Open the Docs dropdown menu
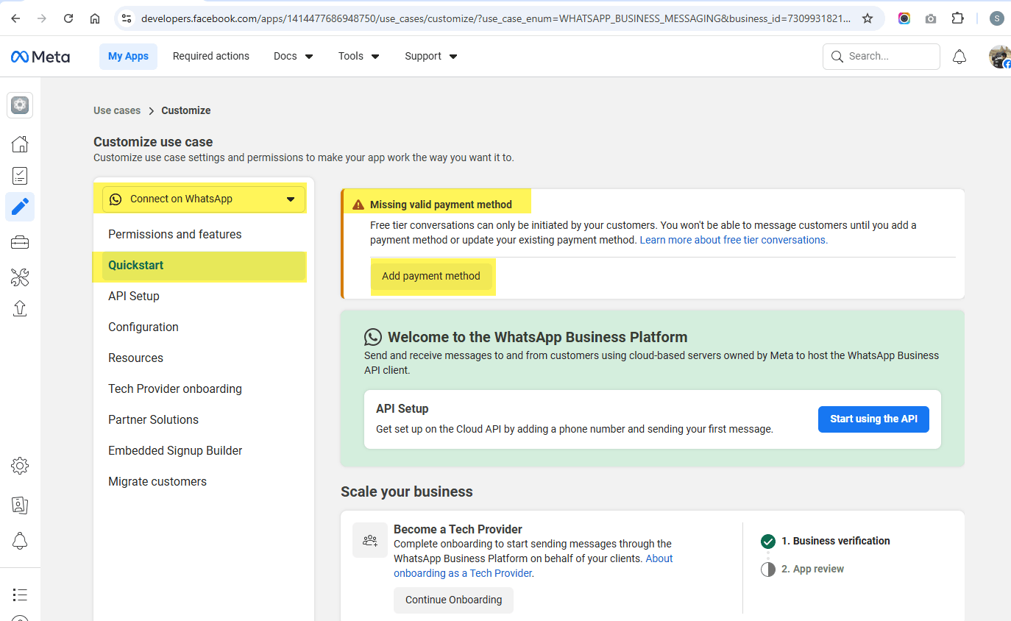 pyautogui.click(x=293, y=56)
